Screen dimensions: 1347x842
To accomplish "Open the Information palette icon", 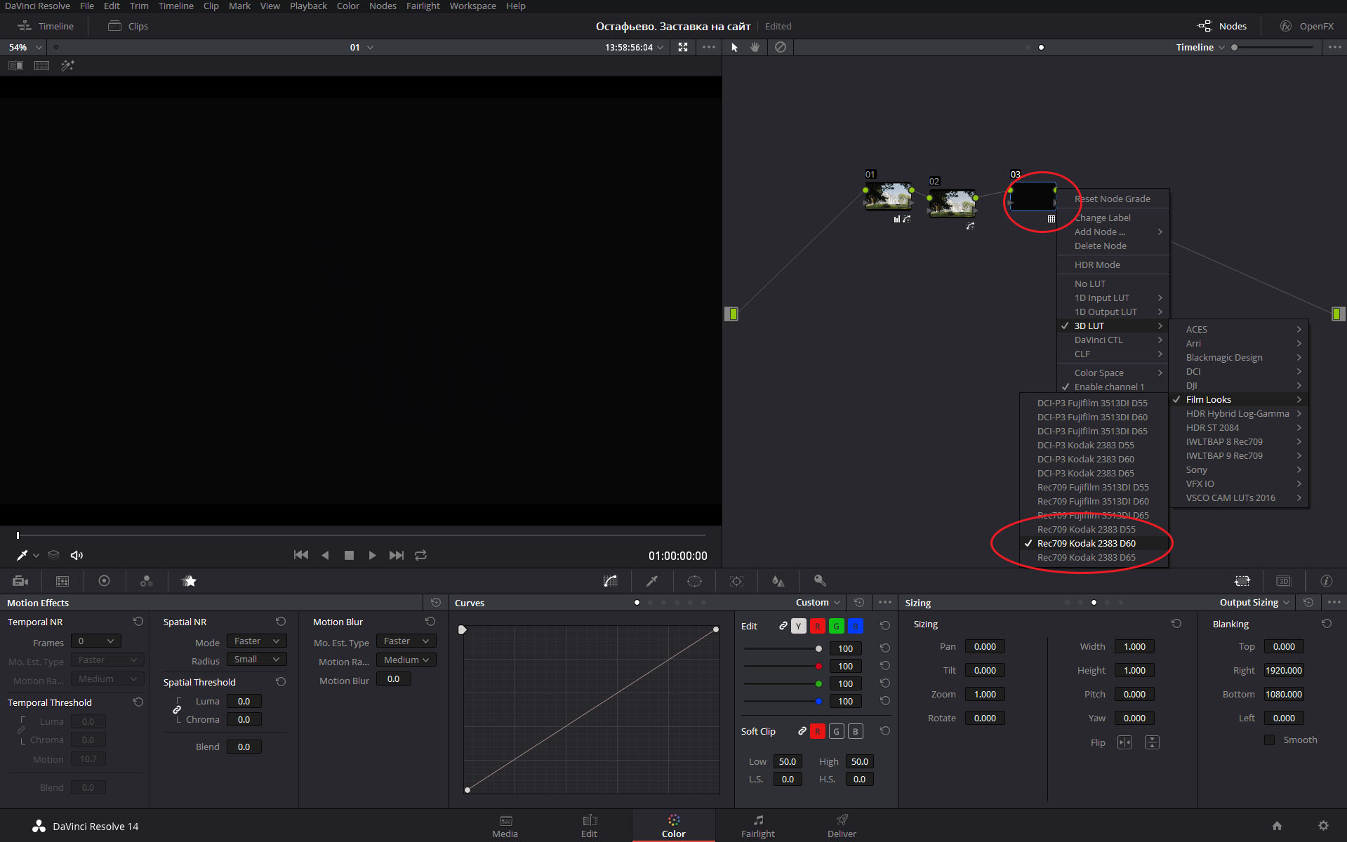I will coord(1326,581).
